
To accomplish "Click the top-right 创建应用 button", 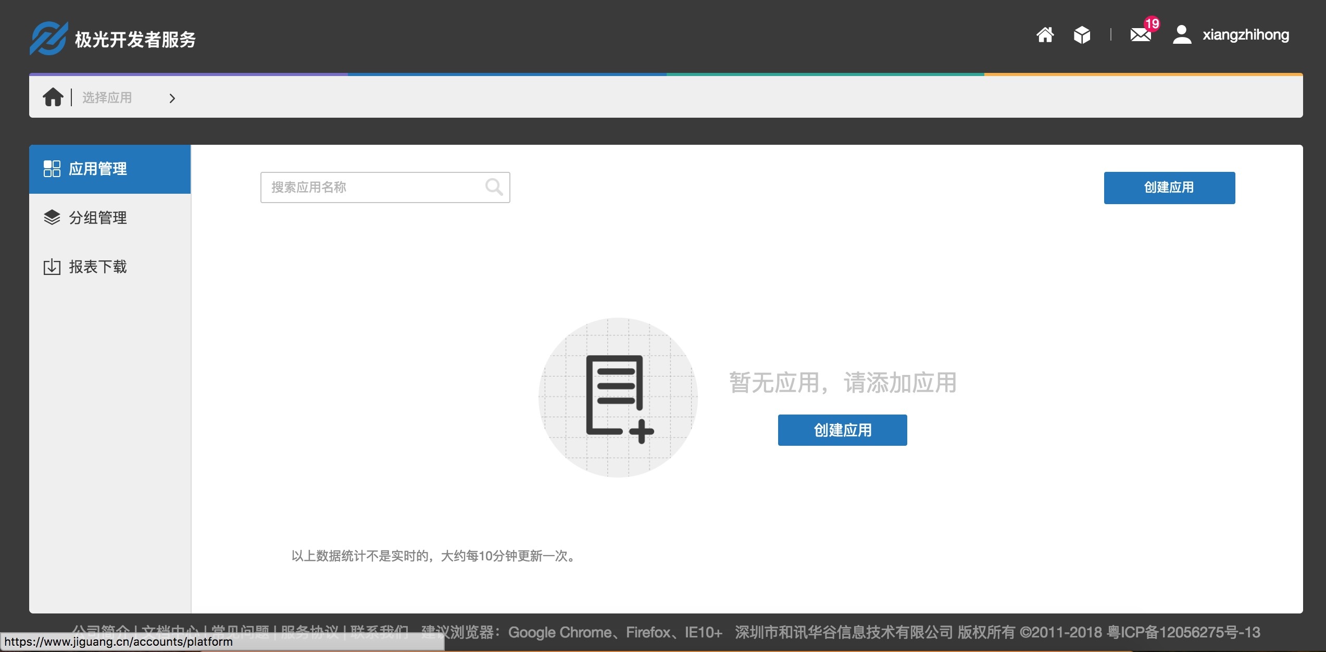I will (1168, 187).
